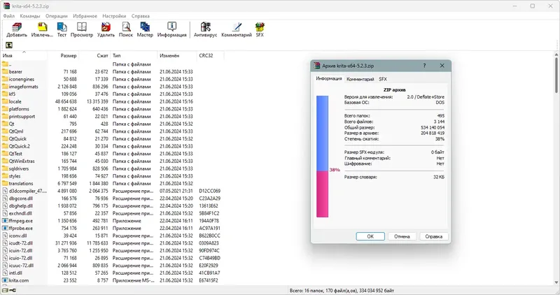Sort by the Размер column header
This screenshot has width=560, height=295.
pyautogui.click(x=63, y=56)
